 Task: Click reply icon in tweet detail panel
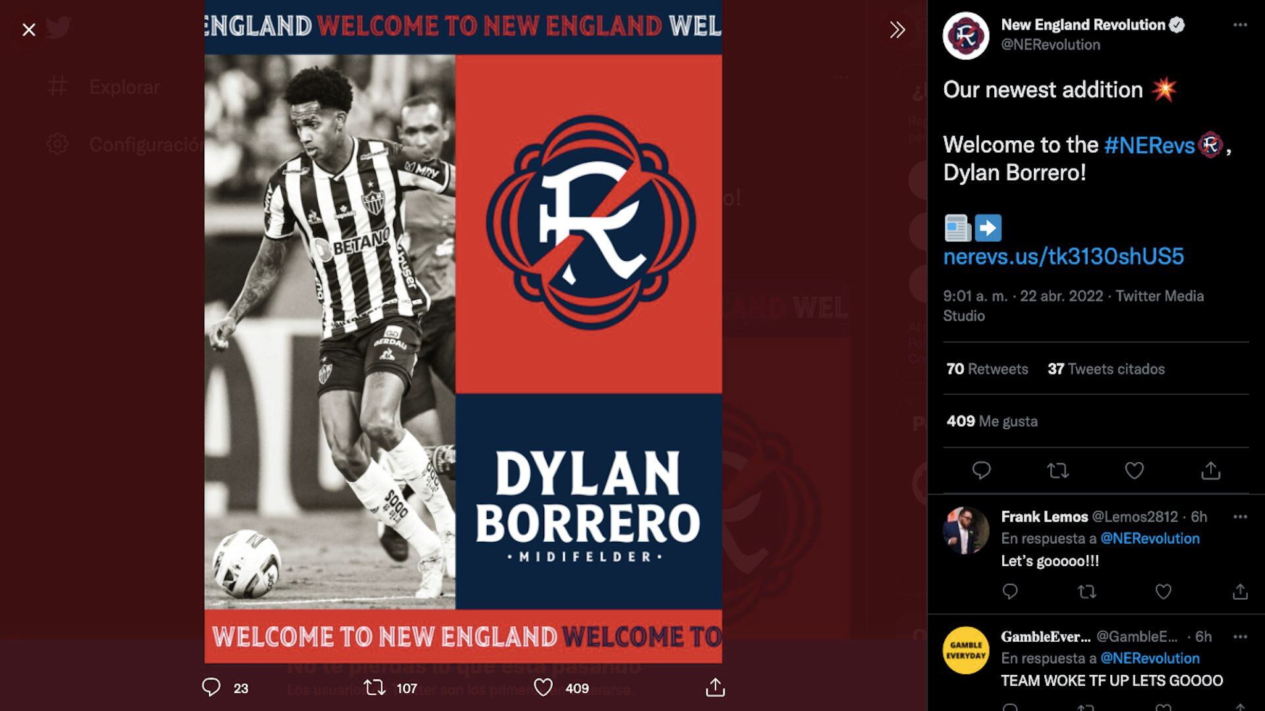point(981,470)
